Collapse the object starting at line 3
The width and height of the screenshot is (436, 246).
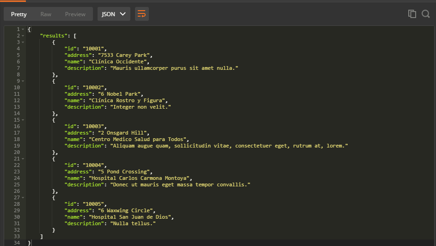coord(23,42)
